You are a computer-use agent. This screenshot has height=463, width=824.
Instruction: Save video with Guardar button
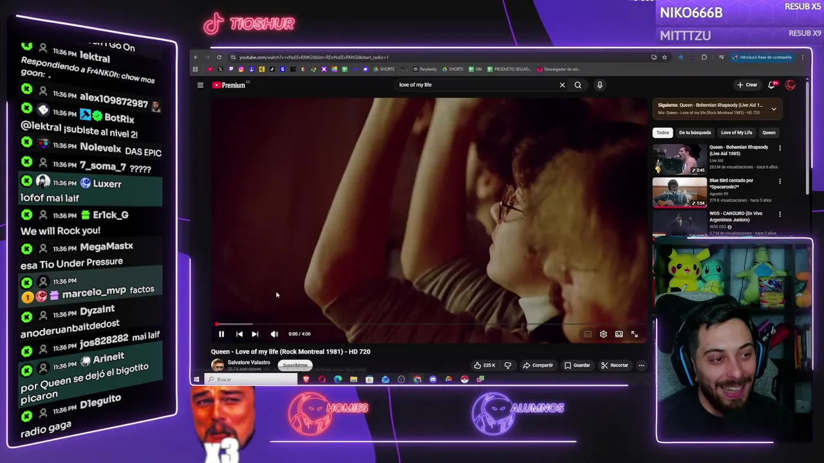(x=577, y=365)
